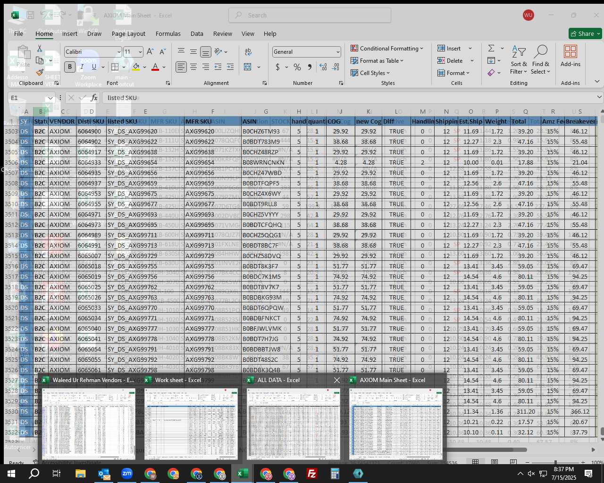Decrease font size icon

[162, 52]
